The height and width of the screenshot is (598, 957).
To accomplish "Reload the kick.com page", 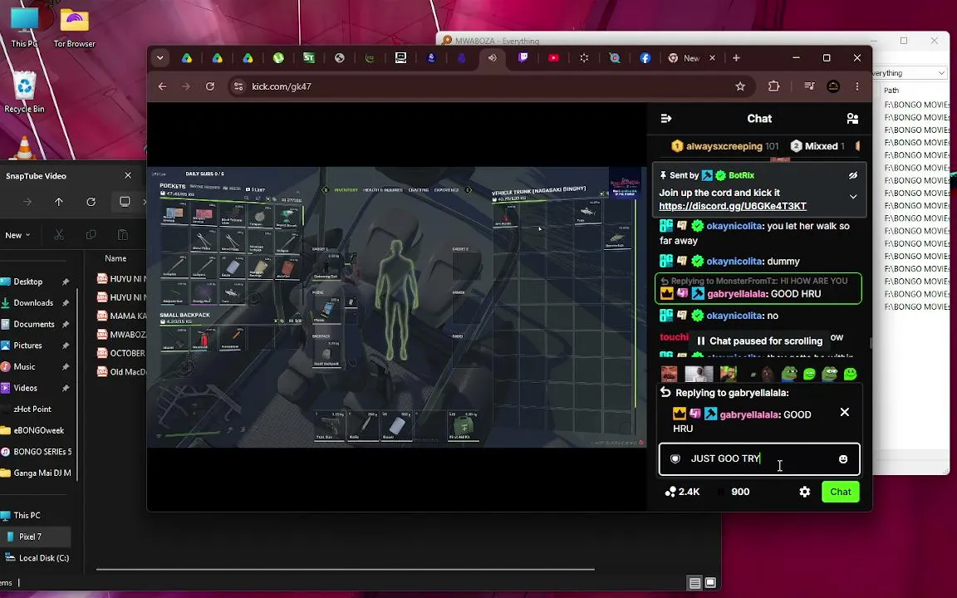I will click(210, 86).
